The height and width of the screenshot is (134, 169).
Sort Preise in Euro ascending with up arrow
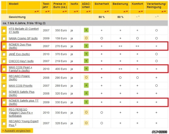(63, 11)
